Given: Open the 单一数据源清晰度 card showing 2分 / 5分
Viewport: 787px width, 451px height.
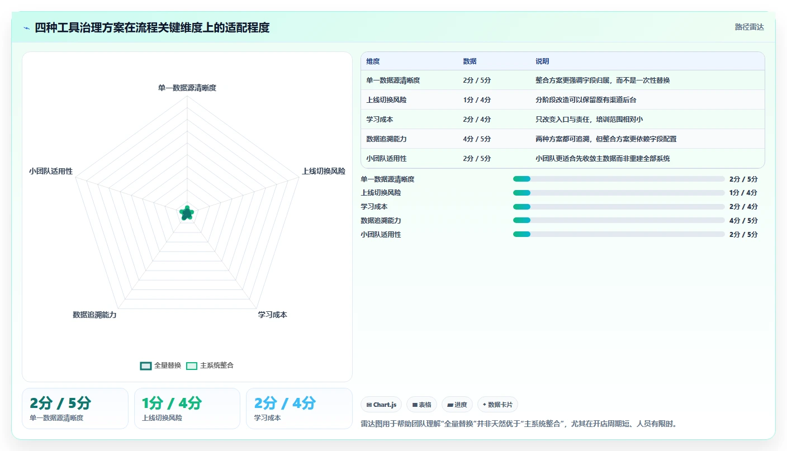Looking at the screenshot, I should (x=75, y=409).
